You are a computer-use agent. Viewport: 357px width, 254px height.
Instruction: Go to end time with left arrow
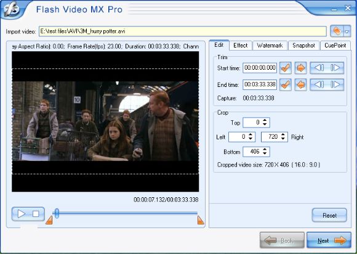point(300,85)
